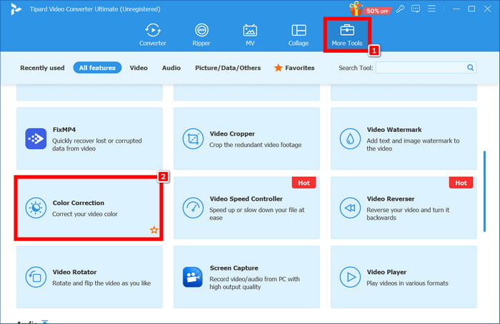The width and height of the screenshot is (500, 324).
Task: Switch to the MV module
Action: click(x=250, y=35)
